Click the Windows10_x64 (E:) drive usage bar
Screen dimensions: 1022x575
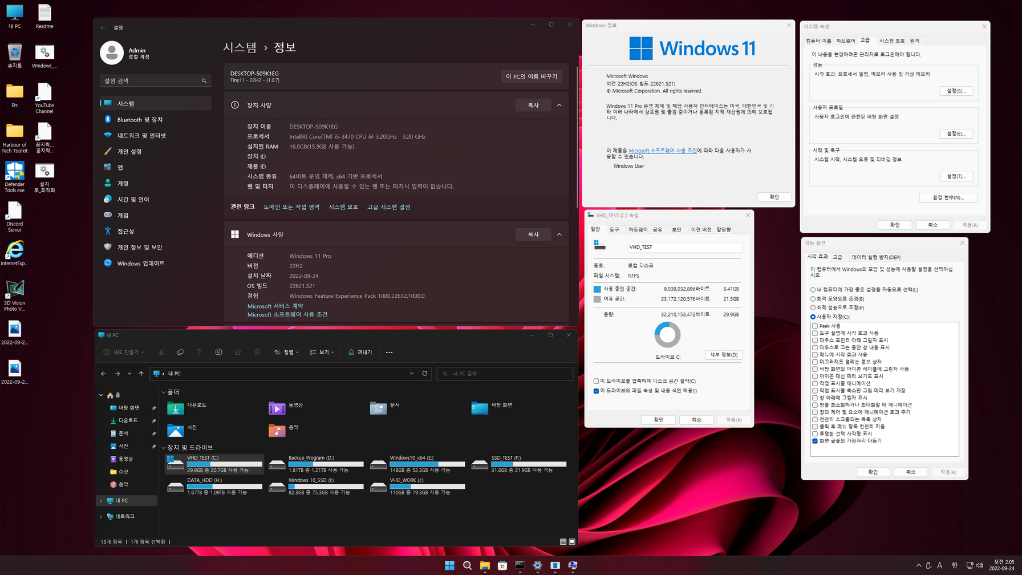(427, 464)
